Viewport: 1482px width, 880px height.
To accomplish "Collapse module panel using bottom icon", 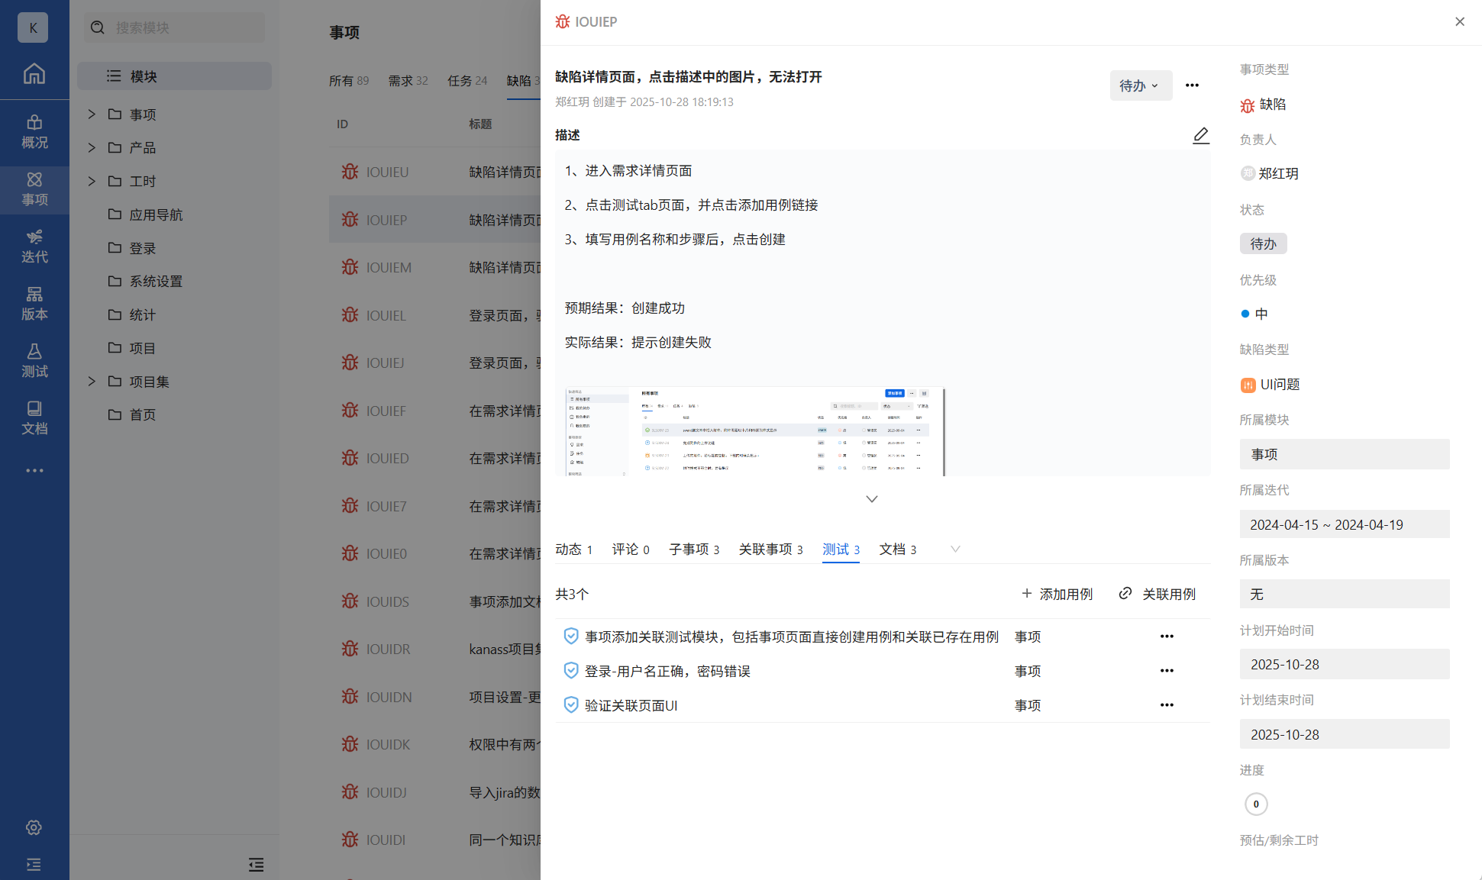I will (256, 865).
